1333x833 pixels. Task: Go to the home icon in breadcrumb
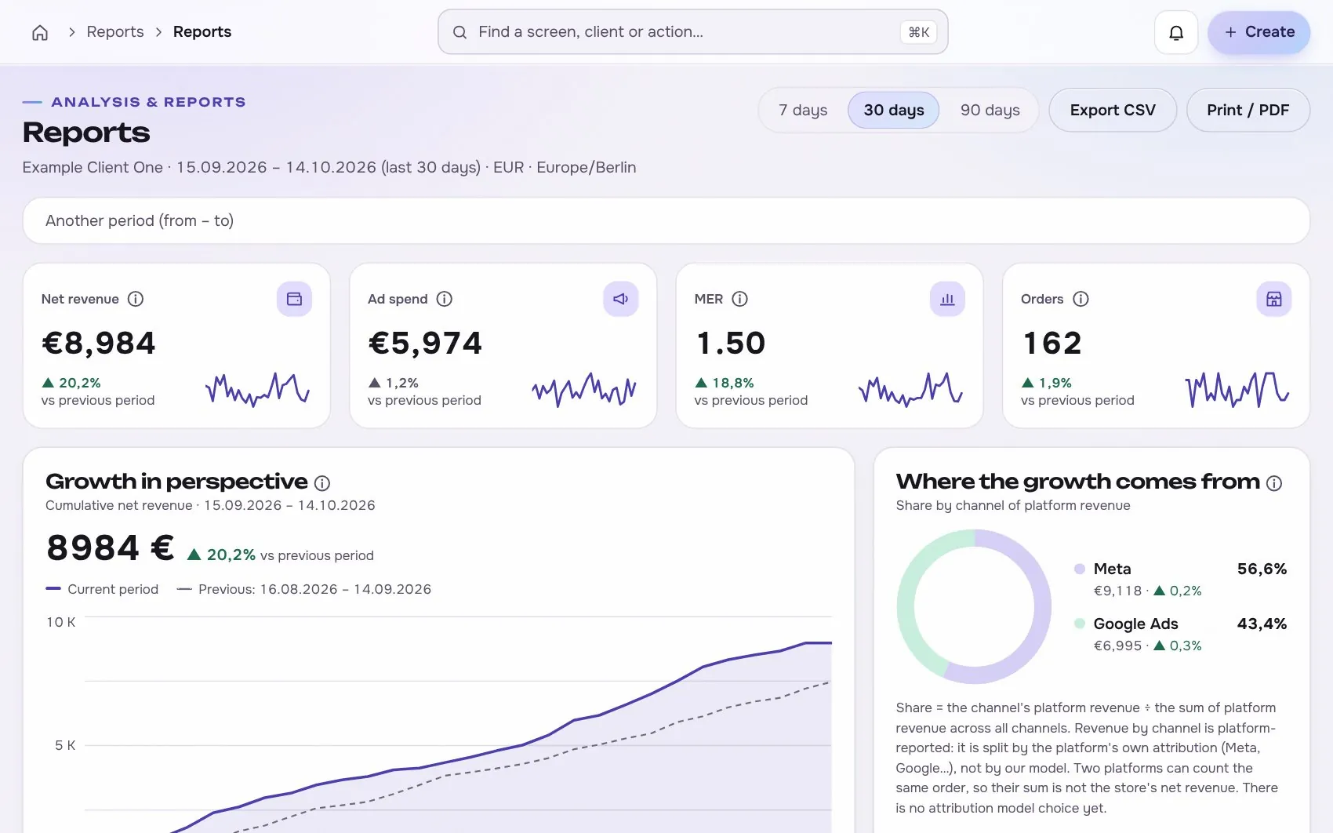tap(40, 32)
